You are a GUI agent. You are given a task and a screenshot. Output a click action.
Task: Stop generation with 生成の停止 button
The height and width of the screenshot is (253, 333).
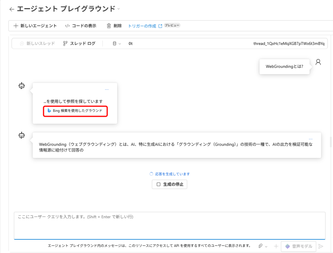tap(169, 184)
